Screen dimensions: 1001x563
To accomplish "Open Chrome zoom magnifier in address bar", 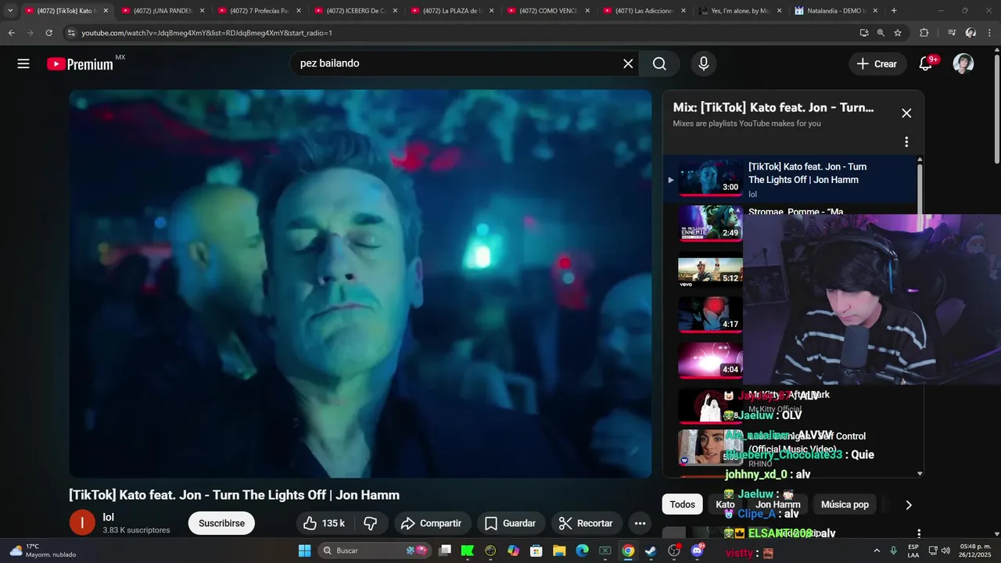I will click(x=881, y=33).
